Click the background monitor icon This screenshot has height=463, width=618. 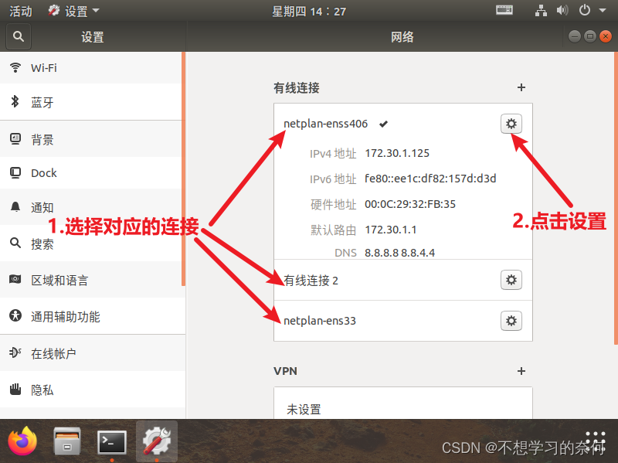[15, 139]
